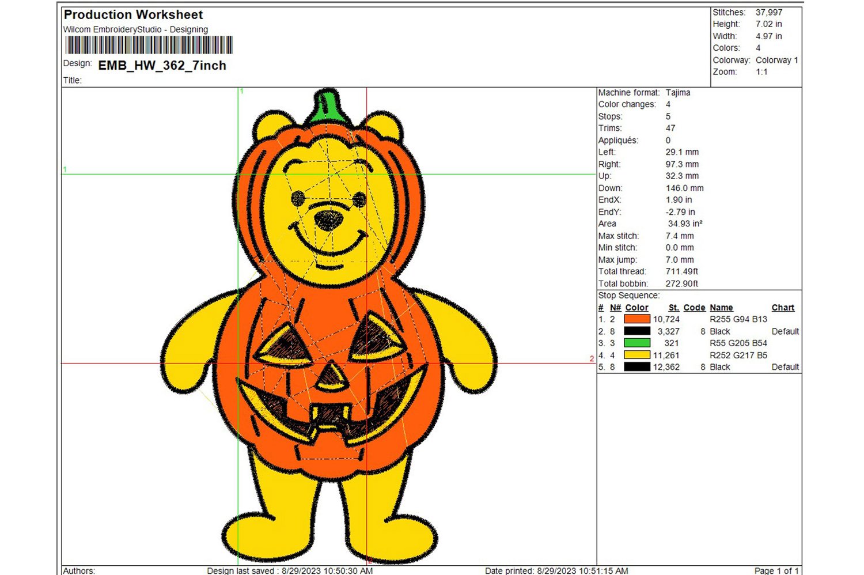Click the Chart column header

[x=783, y=308]
